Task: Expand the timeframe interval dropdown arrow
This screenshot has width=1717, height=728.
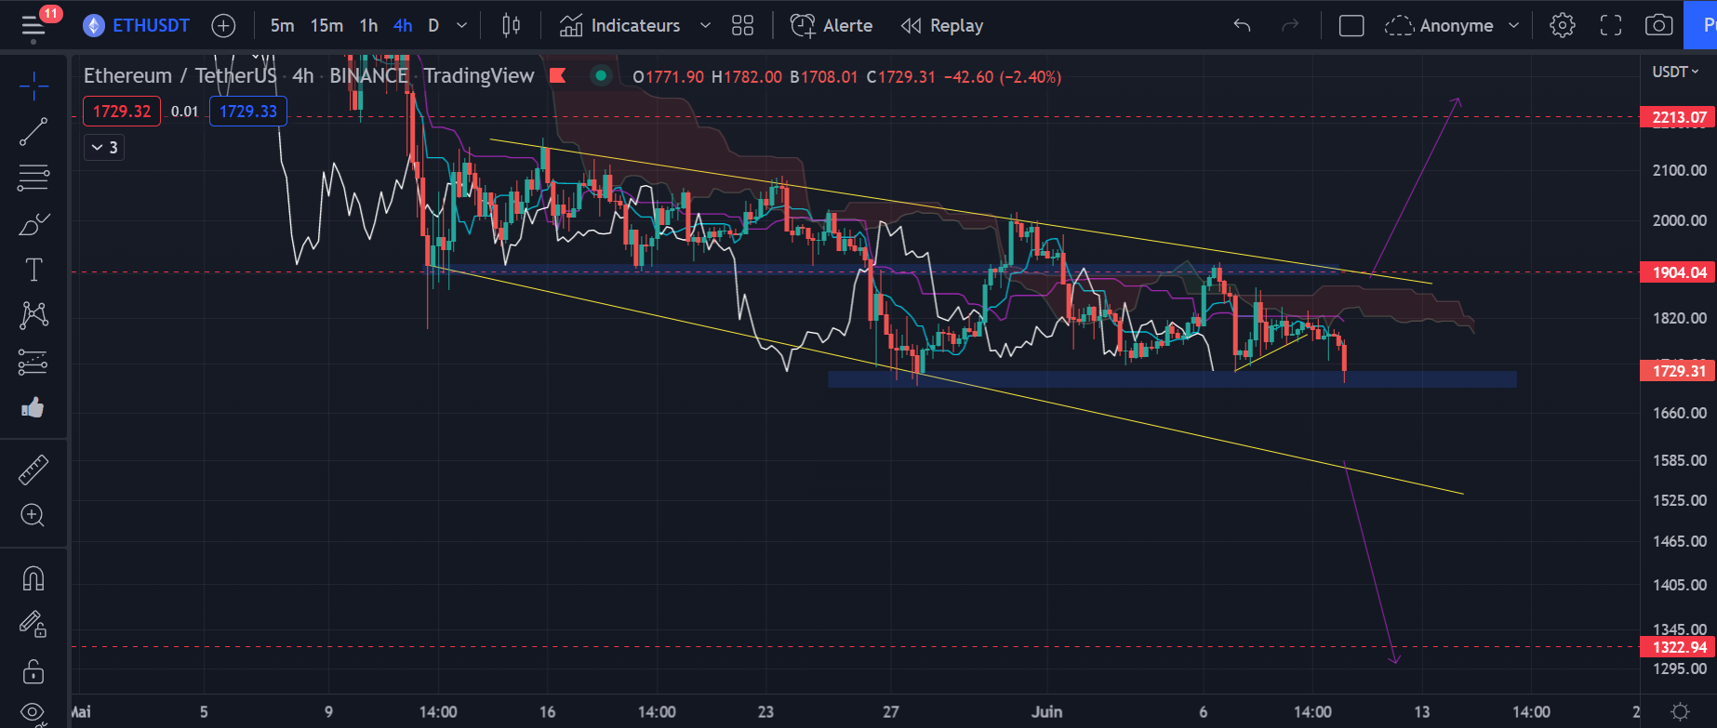Action: (x=461, y=26)
